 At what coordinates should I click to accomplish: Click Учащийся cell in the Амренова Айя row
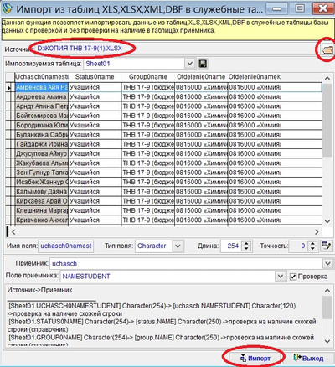[x=95, y=87]
